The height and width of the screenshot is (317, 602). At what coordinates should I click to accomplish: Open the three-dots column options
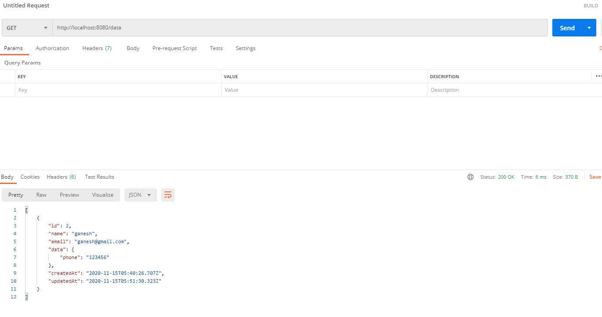(598, 76)
